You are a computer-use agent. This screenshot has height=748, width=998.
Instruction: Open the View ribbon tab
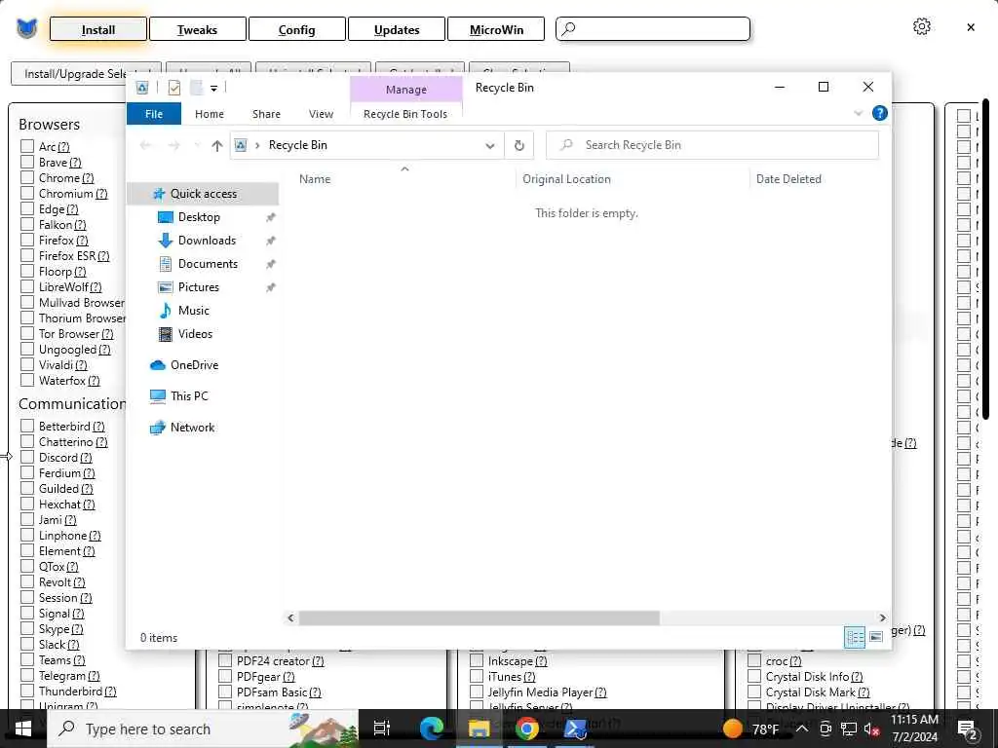click(x=321, y=114)
